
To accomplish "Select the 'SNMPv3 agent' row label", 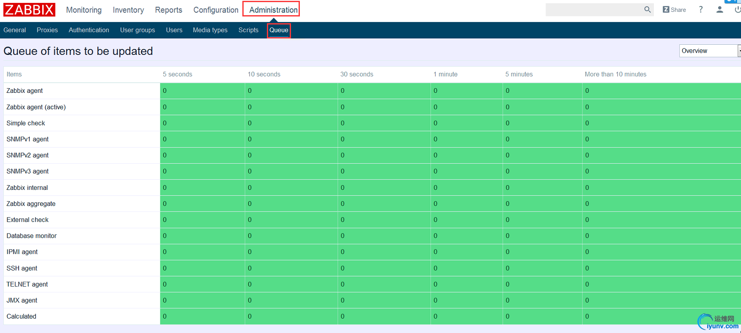I will [27, 171].
